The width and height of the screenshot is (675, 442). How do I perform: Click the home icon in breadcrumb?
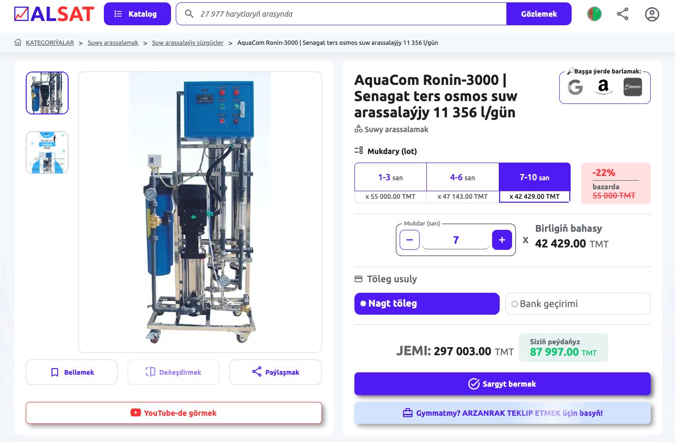tap(18, 42)
